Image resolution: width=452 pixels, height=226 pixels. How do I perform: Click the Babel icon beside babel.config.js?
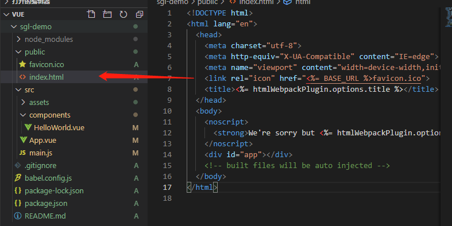18,178
